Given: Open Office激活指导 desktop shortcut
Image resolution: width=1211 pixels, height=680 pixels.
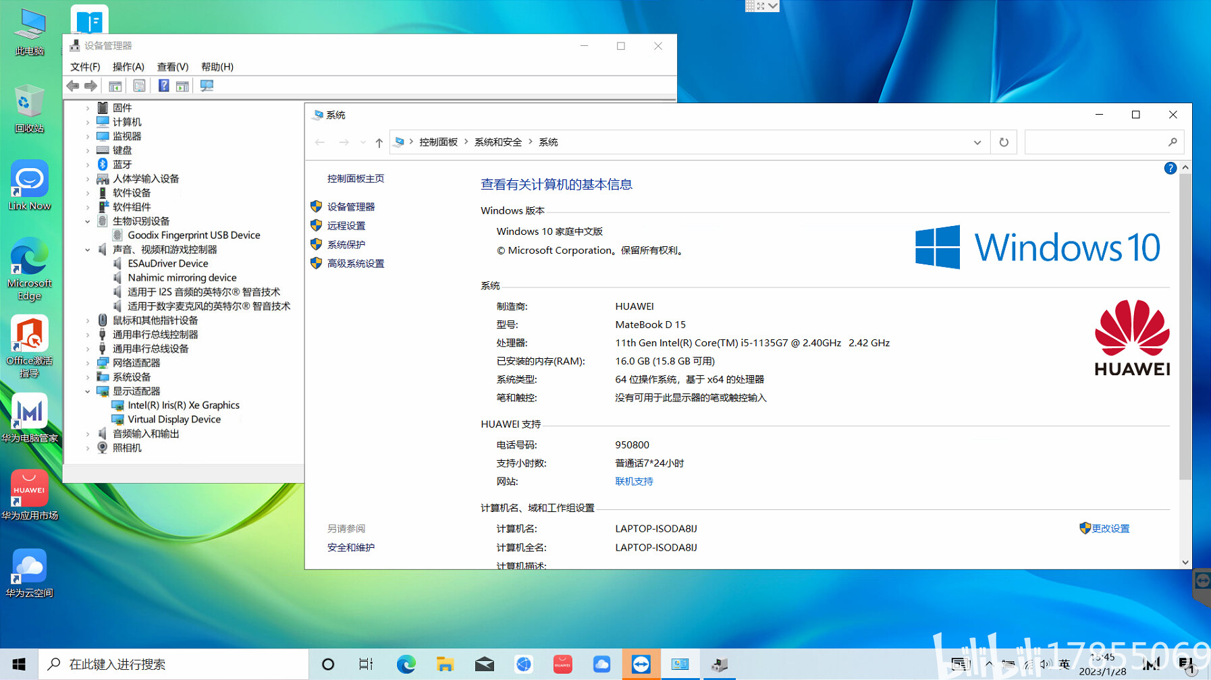Looking at the screenshot, I should click(x=29, y=347).
